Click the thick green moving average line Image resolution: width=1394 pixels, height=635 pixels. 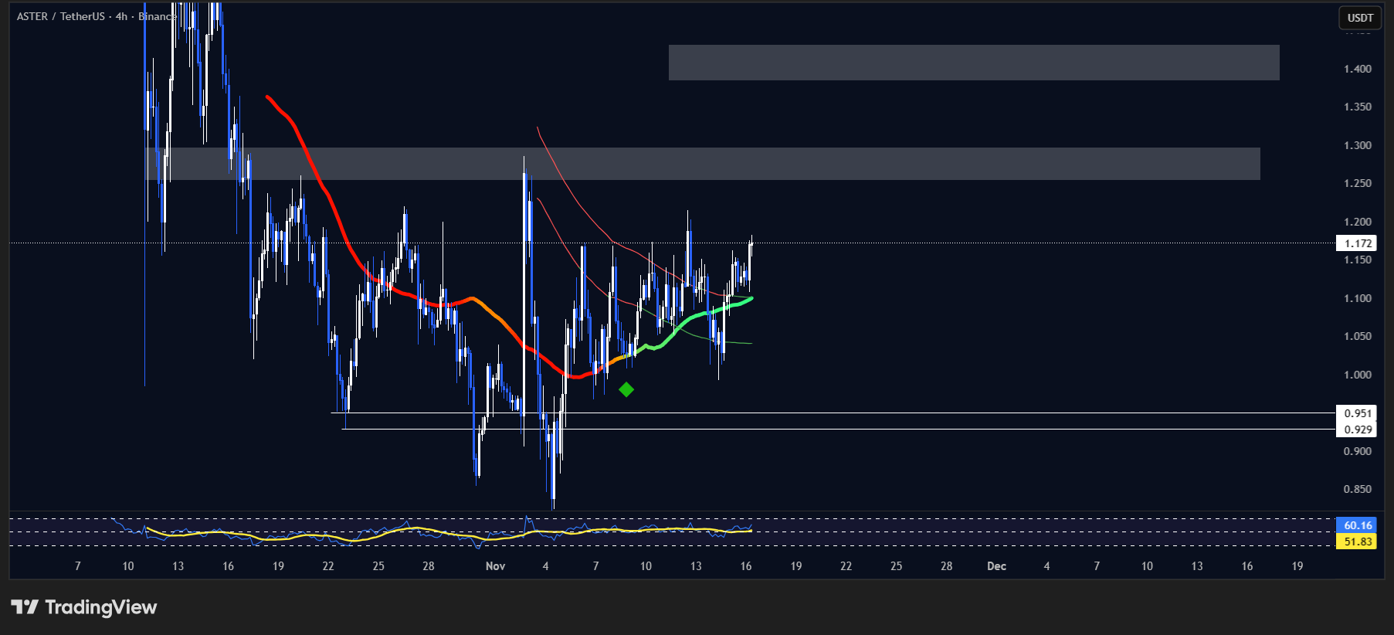click(695, 315)
